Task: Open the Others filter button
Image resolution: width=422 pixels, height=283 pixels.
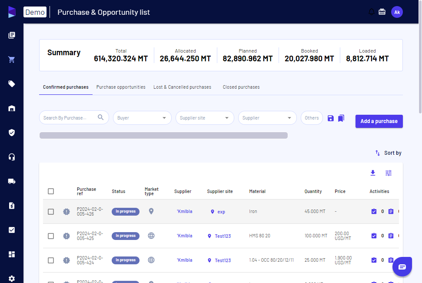Action: [312, 118]
